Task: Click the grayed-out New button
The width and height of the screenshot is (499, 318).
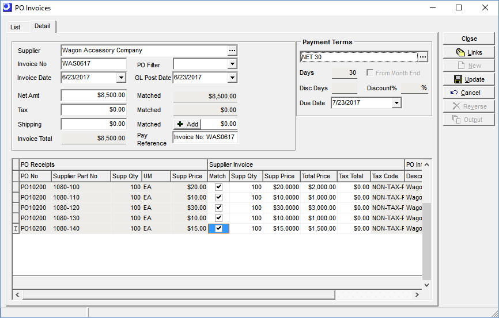Action: click(469, 66)
